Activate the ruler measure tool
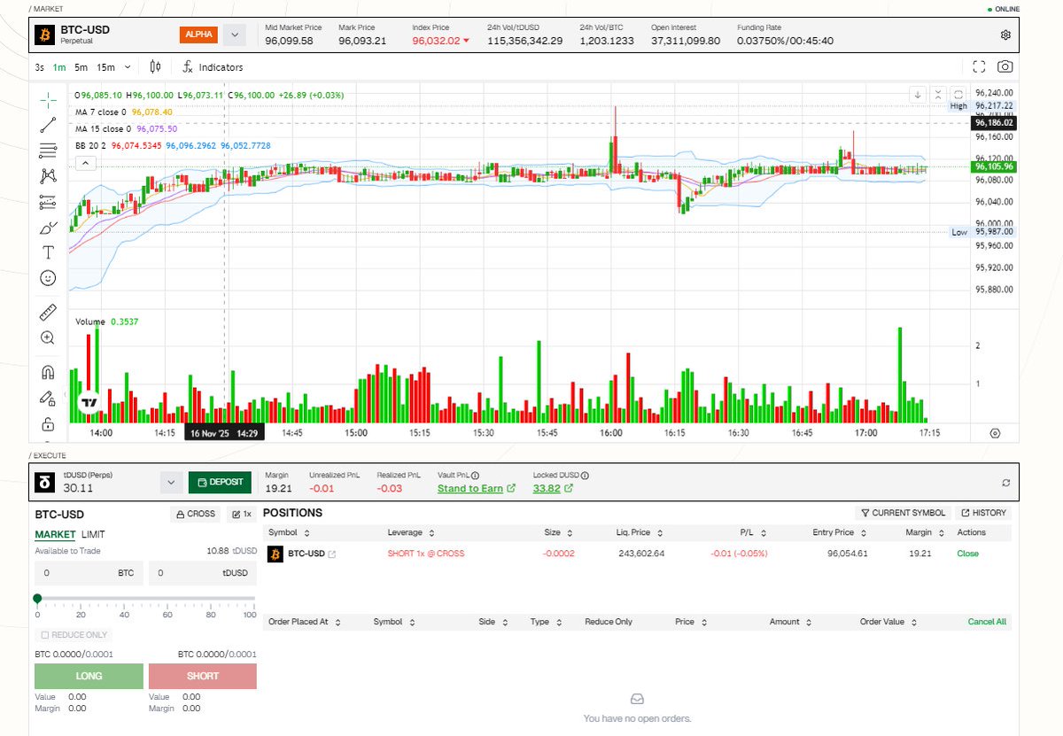The height and width of the screenshot is (736, 1063). click(x=48, y=312)
